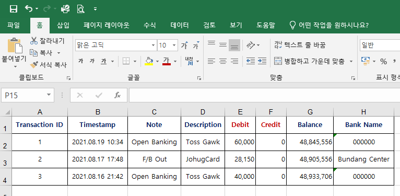Expand the borders dropdown arrow

coord(135,61)
